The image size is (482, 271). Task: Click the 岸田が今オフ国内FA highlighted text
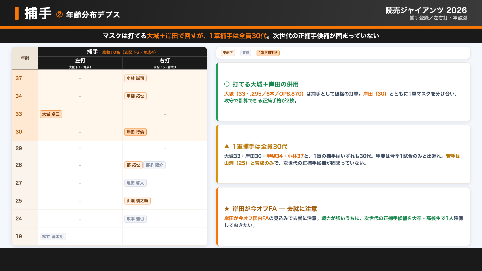[247, 218]
